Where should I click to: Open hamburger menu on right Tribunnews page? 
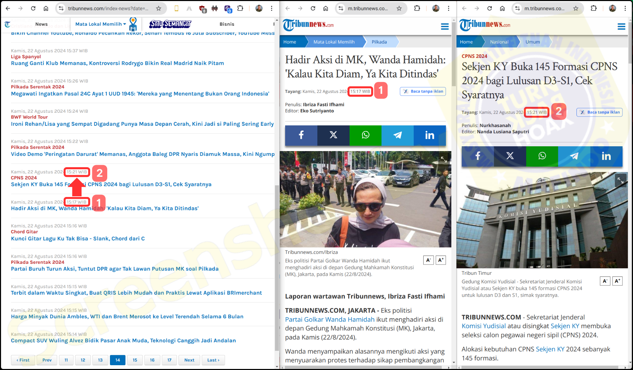(621, 26)
